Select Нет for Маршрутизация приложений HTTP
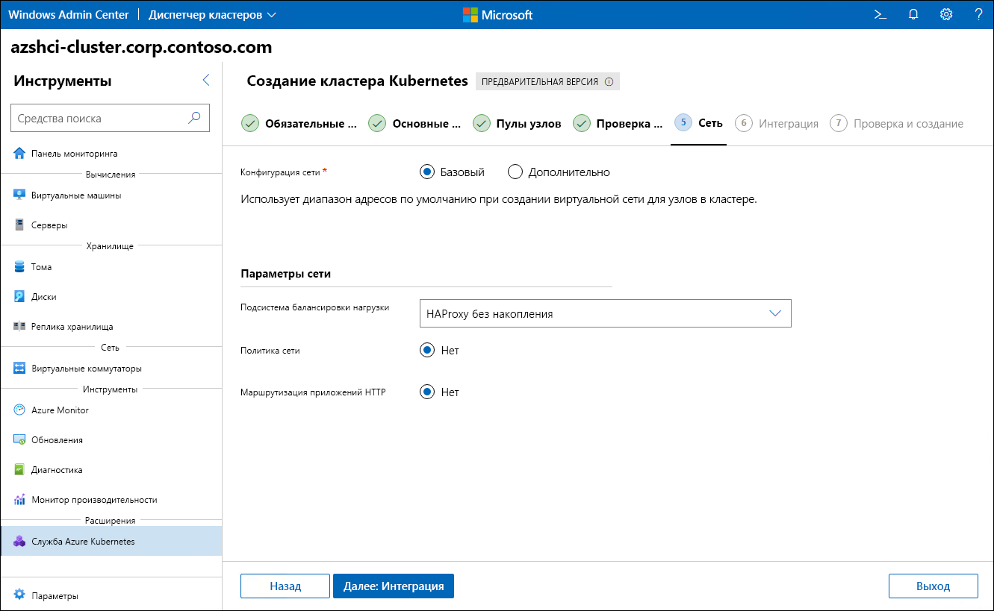 click(427, 392)
